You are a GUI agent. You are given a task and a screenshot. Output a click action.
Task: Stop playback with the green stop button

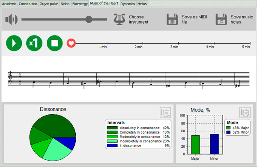tap(54, 43)
